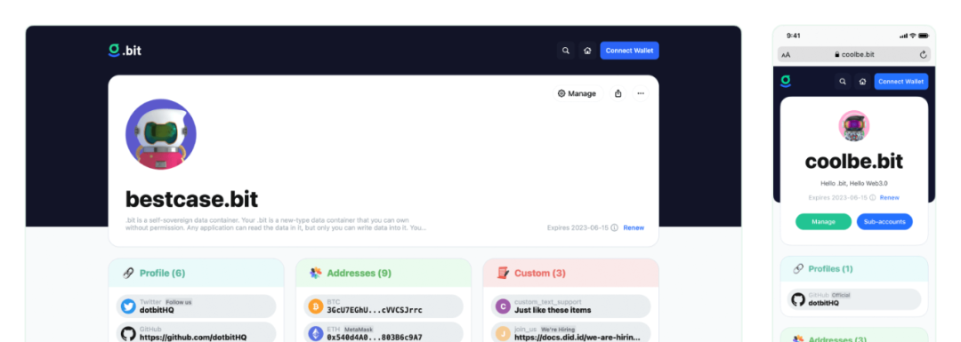Click the mobile Sub-accounts button
The image size is (961, 342).
[x=884, y=221]
